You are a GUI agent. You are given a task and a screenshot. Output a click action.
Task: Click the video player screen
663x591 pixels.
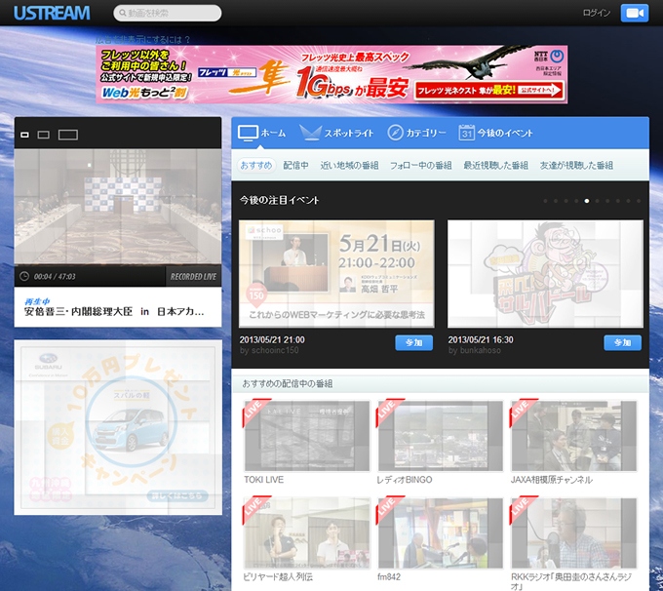point(118,208)
